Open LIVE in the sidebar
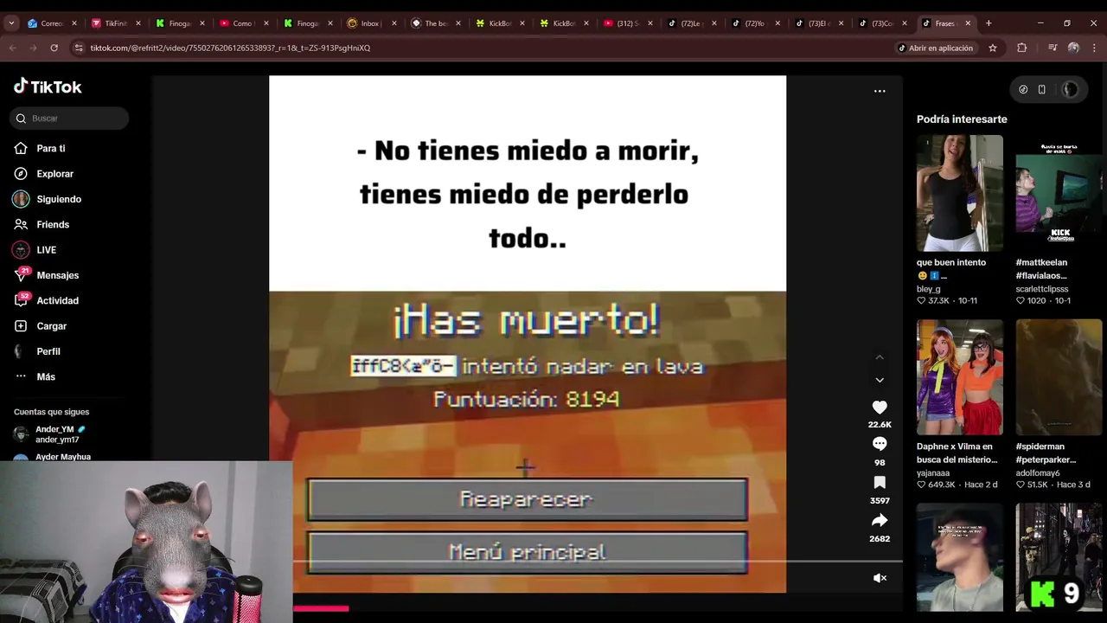Image resolution: width=1107 pixels, height=623 pixels. pos(46,250)
